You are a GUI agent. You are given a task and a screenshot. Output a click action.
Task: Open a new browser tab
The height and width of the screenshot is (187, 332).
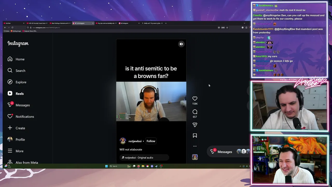(x=166, y=23)
